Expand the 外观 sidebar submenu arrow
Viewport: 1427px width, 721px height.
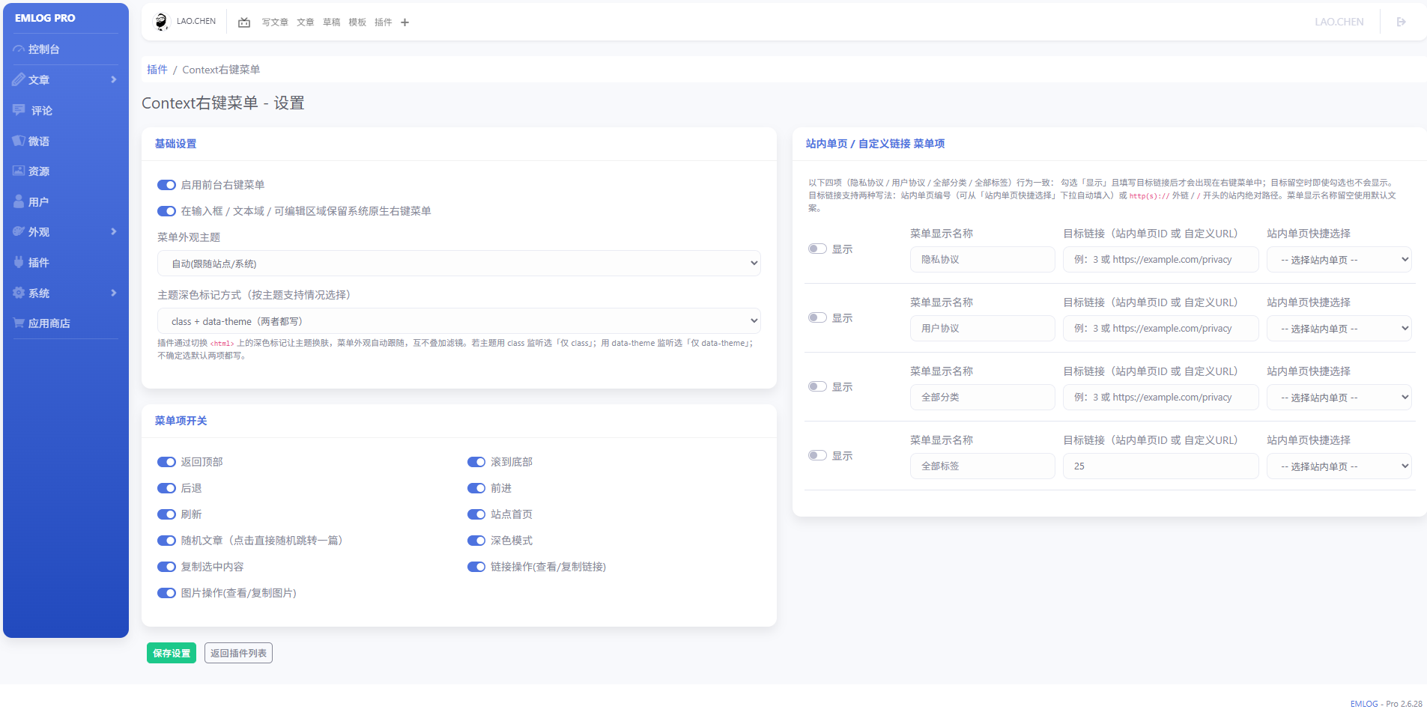point(114,231)
